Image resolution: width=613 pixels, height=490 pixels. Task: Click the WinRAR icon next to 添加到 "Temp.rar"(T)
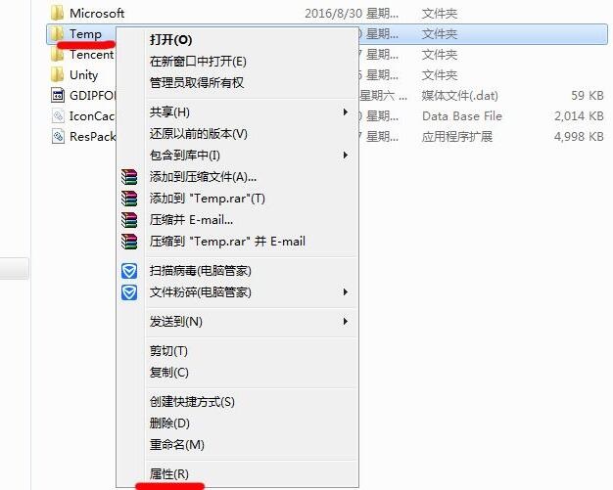pos(129,199)
